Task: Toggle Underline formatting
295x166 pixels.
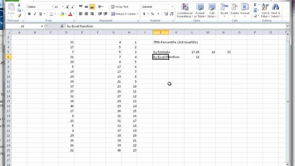Action: [x=41, y=14]
